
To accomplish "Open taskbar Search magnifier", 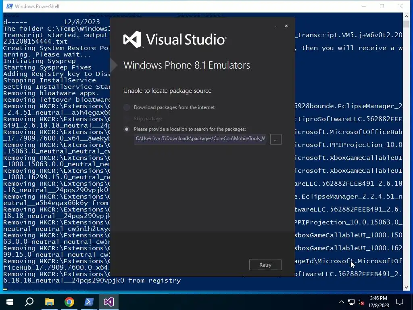I will (x=29, y=302).
